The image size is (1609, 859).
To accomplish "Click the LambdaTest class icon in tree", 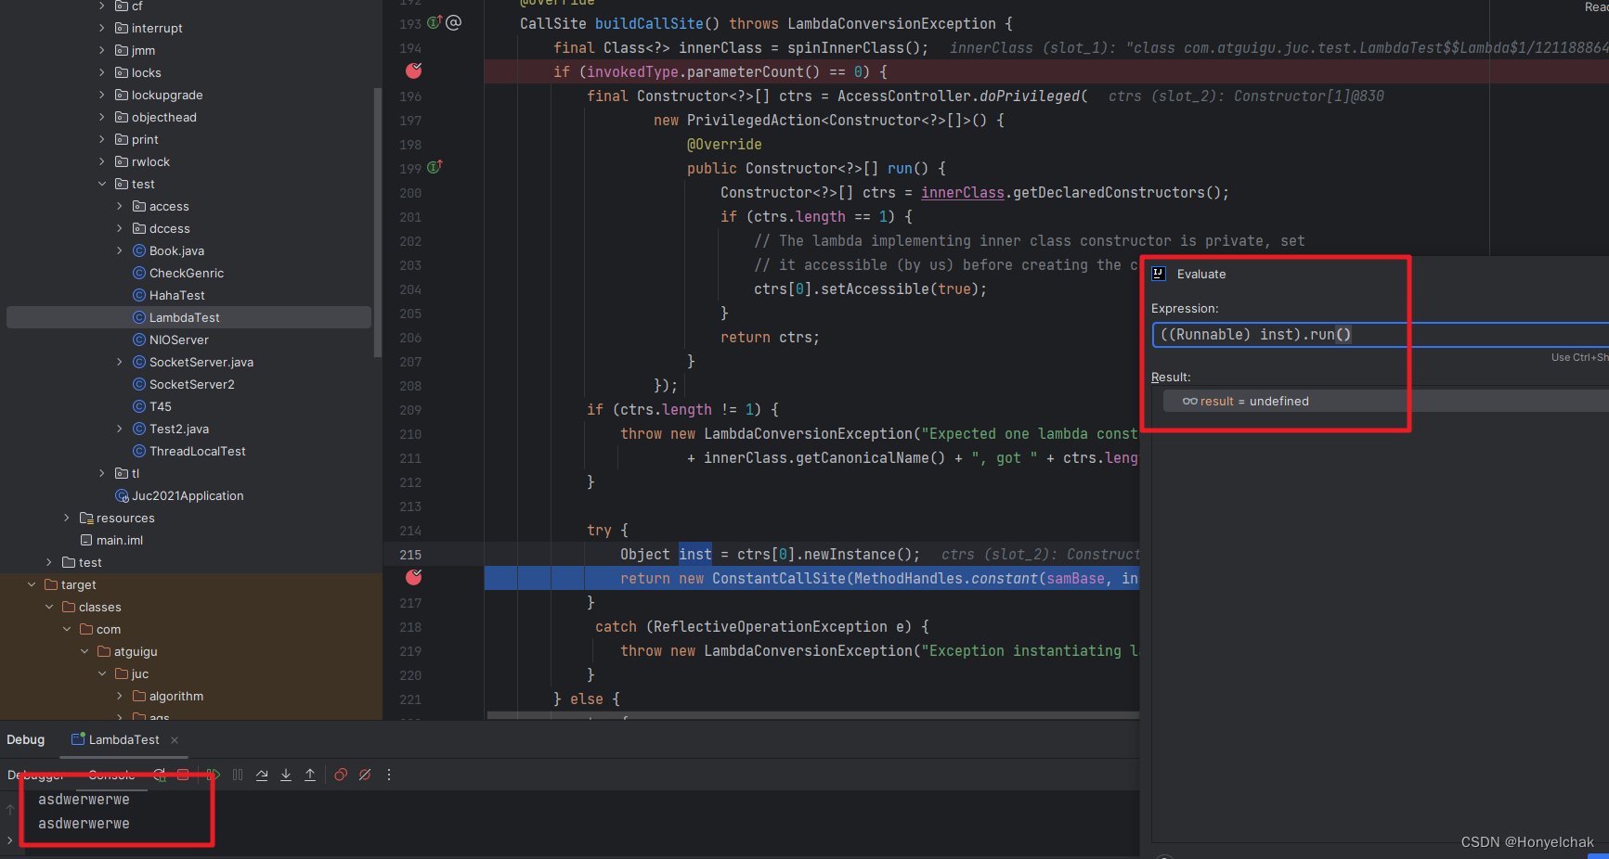I will coord(139,317).
